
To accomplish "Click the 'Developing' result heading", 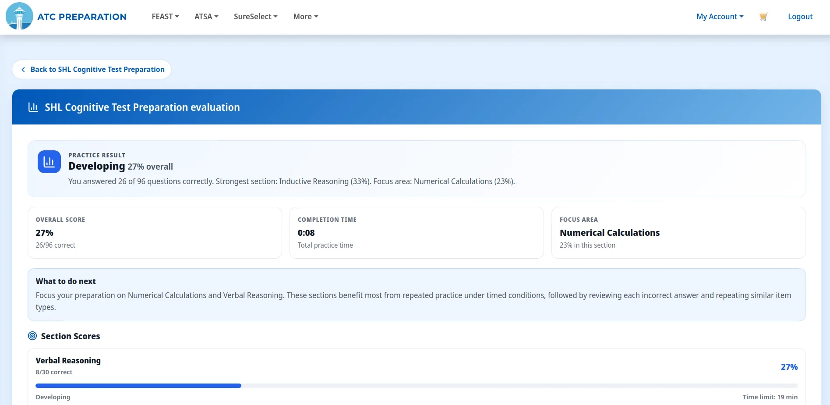I will tap(97, 166).
